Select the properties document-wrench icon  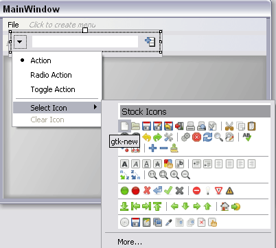click(x=212, y=126)
